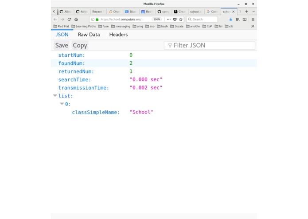This screenshot has width=308, height=219.
Task: Maximize the Mozilla Firefox window
Action: click(x=246, y=4)
